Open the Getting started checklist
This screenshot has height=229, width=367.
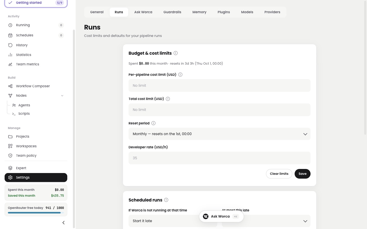36,3
